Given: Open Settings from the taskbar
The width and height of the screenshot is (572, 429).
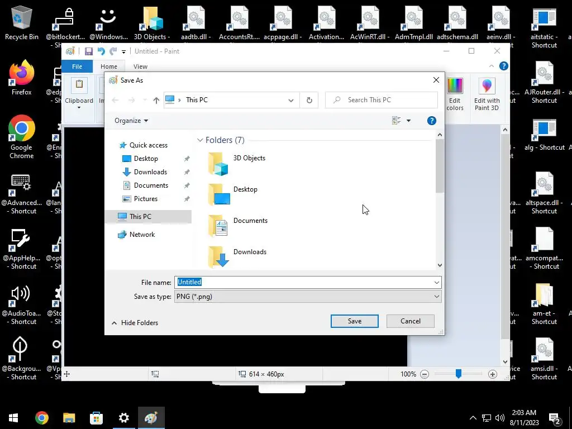Looking at the screenshot, I should tap(123, 418).
